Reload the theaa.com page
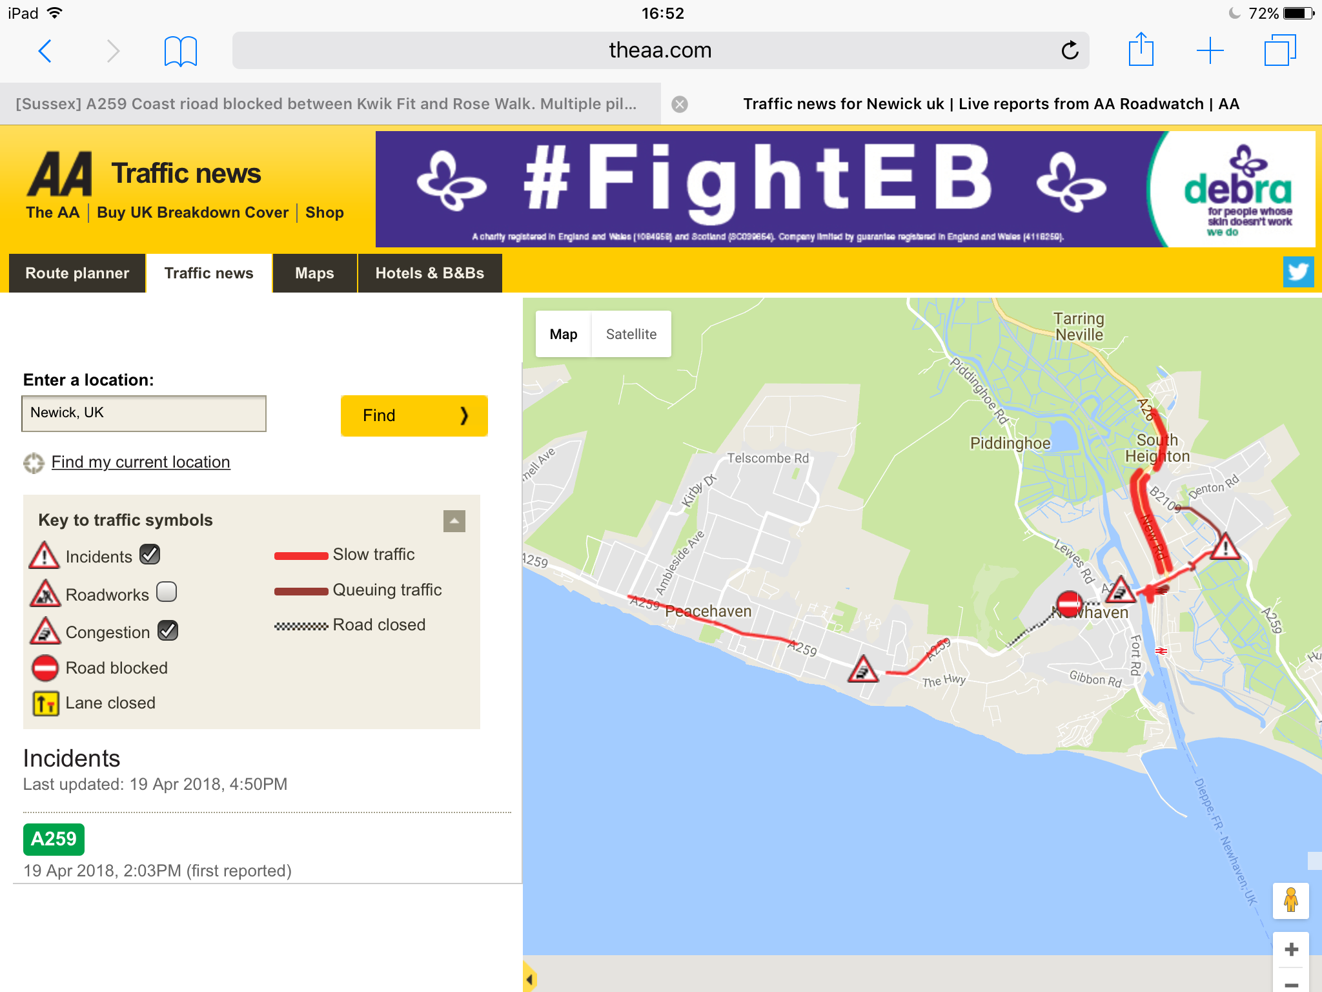Viewport: 1322px width, 992px height. pyautogui.click(x=1070, y=50)
